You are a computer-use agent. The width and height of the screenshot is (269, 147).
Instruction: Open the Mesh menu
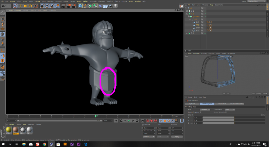tap(31, 1)
